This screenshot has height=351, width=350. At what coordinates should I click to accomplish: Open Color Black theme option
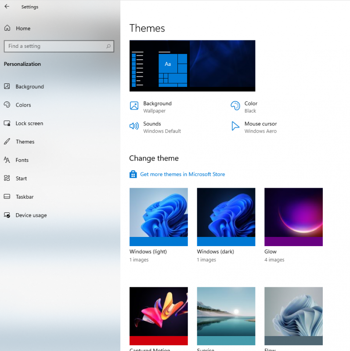(244, 107)
